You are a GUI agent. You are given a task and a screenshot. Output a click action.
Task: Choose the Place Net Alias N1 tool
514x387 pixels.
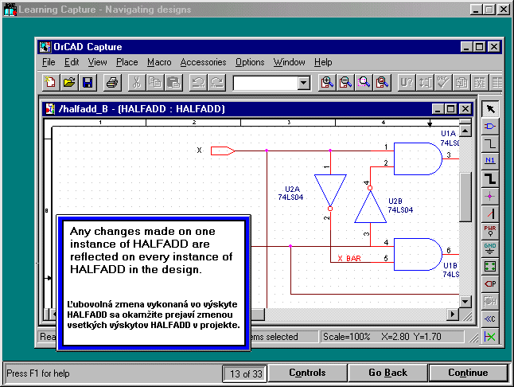[x=490, y=161]
